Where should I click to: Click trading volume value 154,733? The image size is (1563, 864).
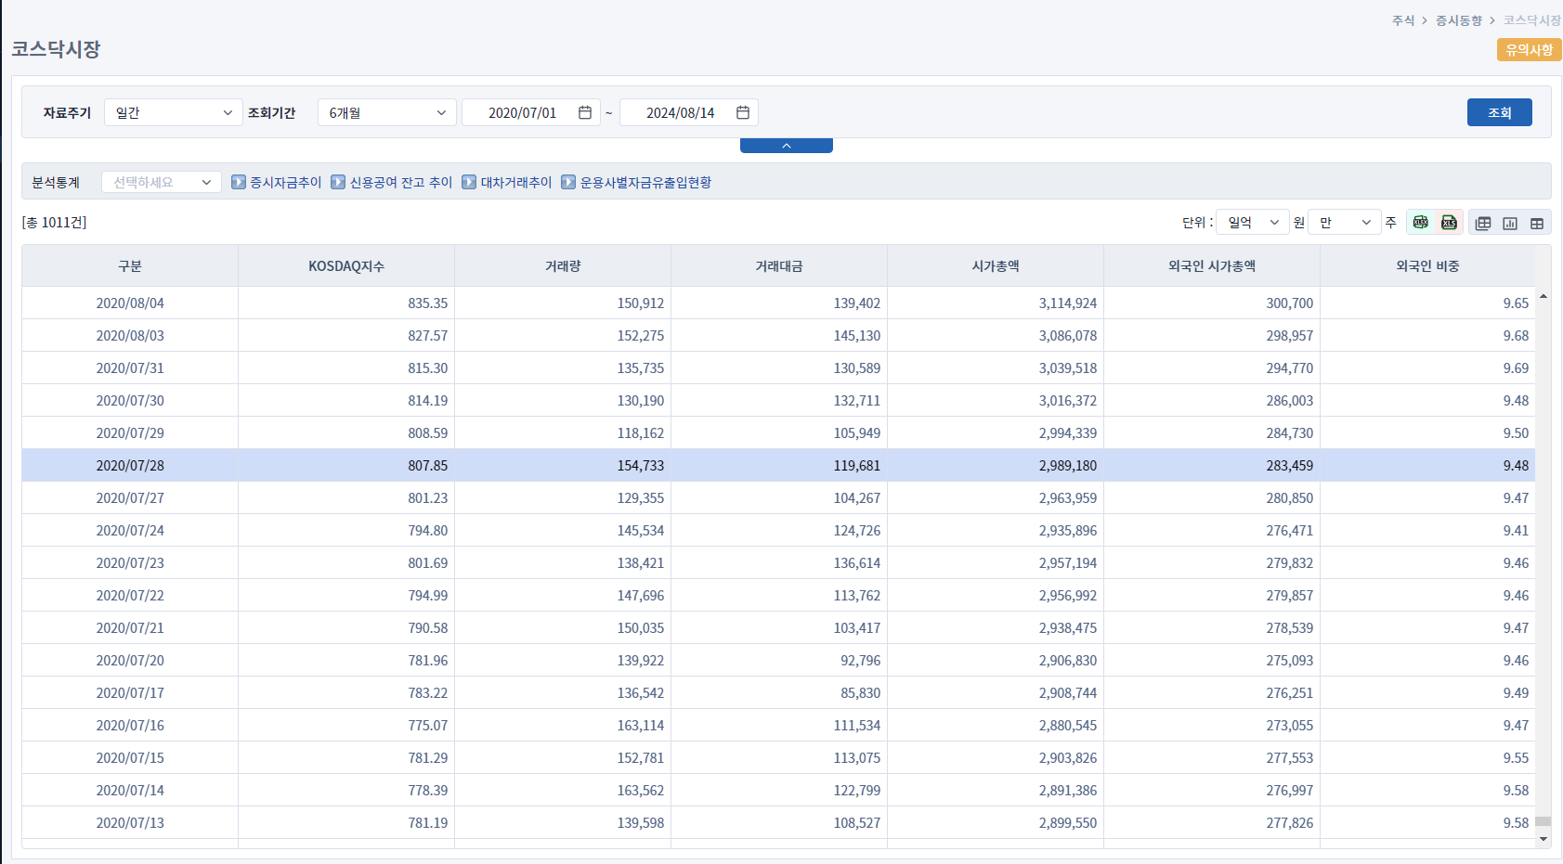(x=641, y=465)
